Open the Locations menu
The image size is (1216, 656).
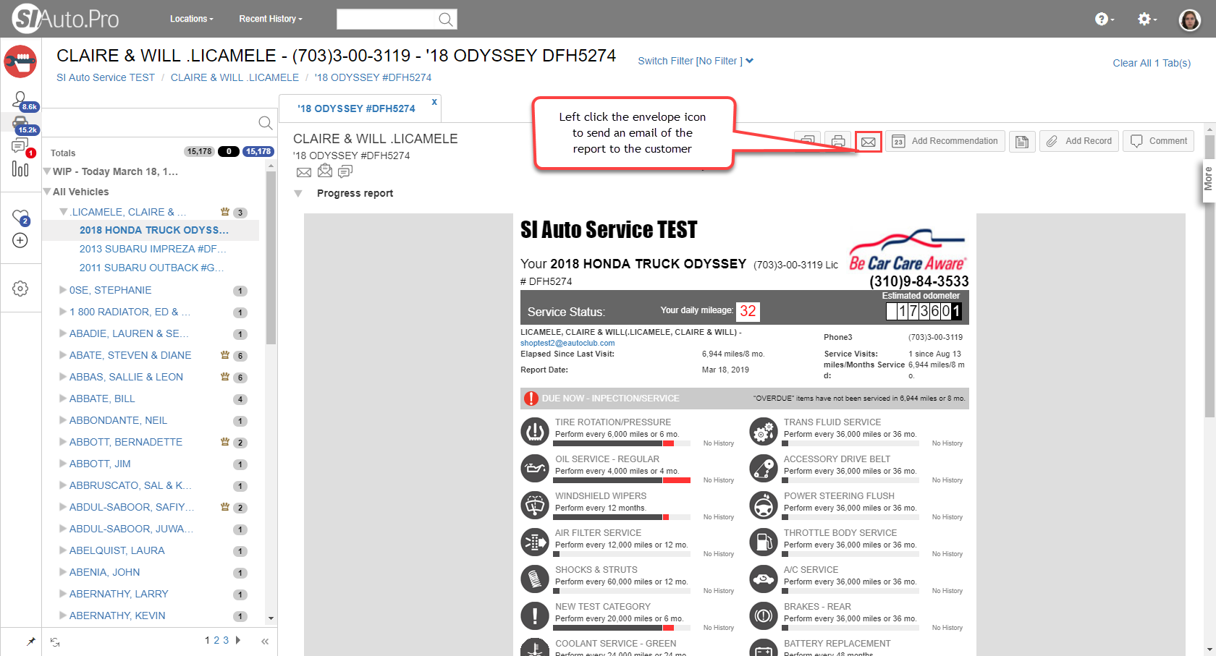(192, 19)
